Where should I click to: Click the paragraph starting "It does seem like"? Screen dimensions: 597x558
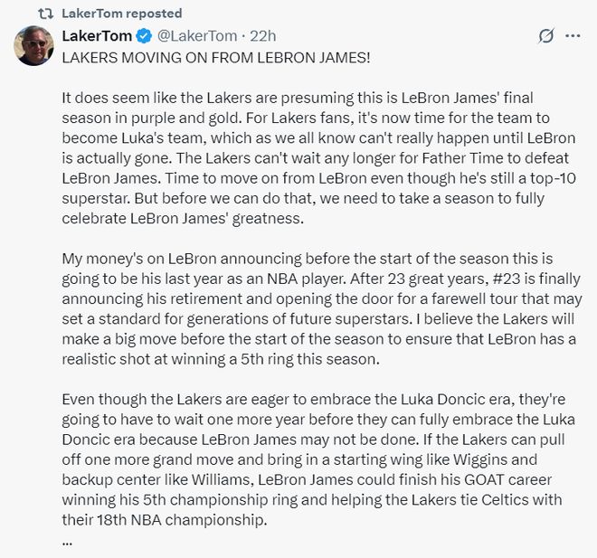tap(318, 158)
